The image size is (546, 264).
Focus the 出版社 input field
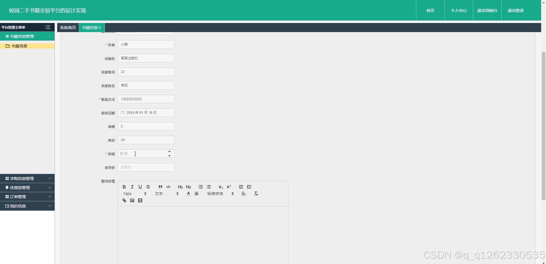coord(146,58)
